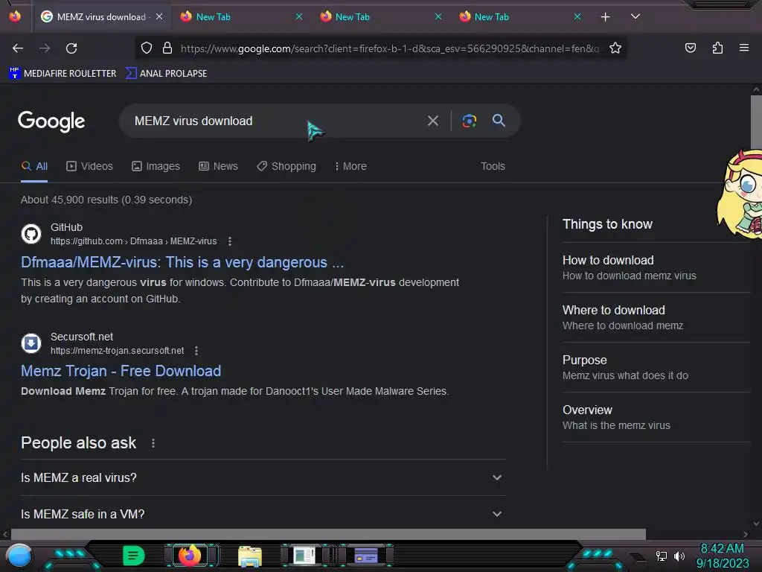Open the Firefox application menu
Viewport: 762px width, 572px height.
click(743, 48)
